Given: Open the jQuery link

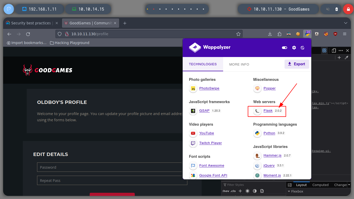Looking at the screenshot, I should pos(269,165).
